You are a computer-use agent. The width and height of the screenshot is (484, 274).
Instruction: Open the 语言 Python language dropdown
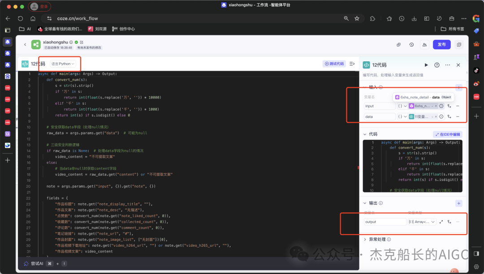(x=63, y=64)
